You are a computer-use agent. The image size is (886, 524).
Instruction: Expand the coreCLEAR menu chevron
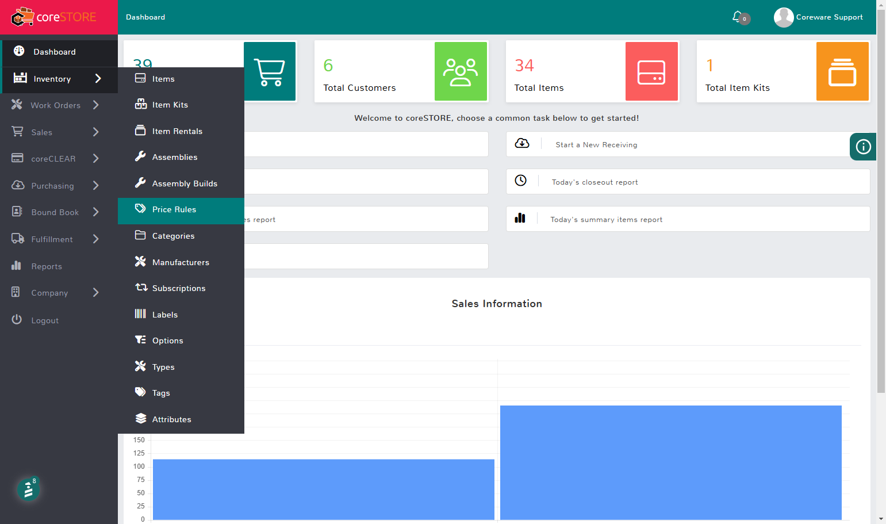pyautogui.click(x=96, y=158)
